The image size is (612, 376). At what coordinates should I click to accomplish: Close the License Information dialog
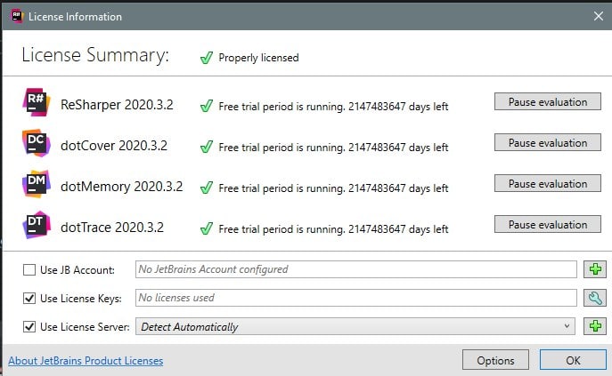tap(599, 16)
